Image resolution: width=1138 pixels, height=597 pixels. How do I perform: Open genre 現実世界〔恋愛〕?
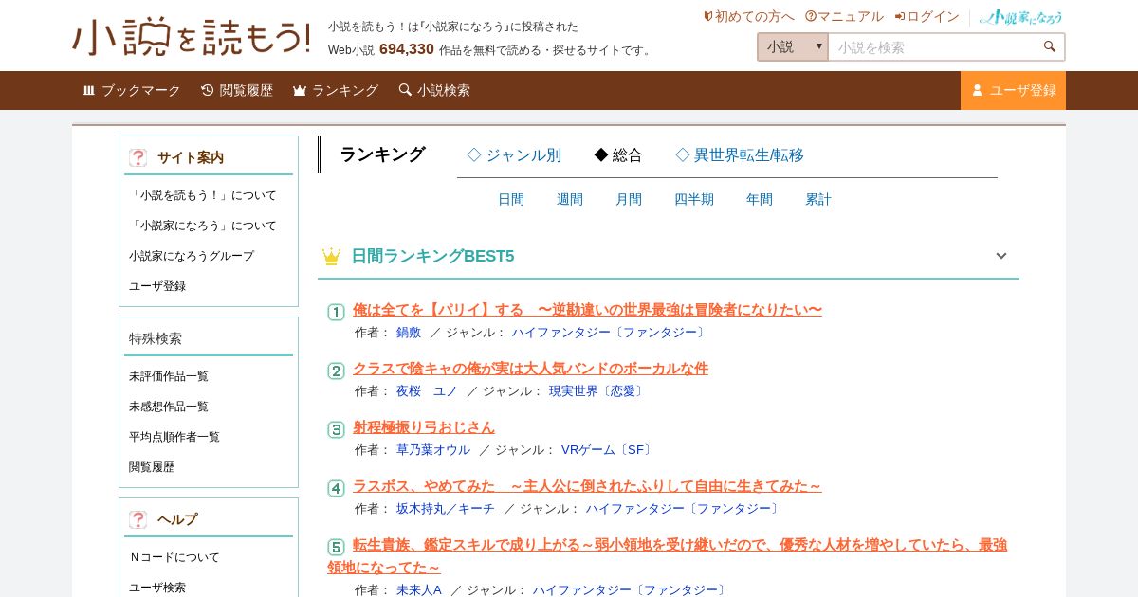point(597,391)
